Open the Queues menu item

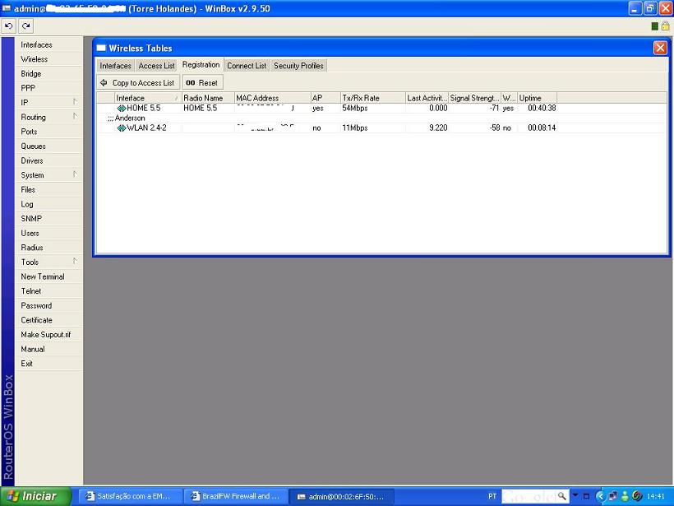click(48, 146)
